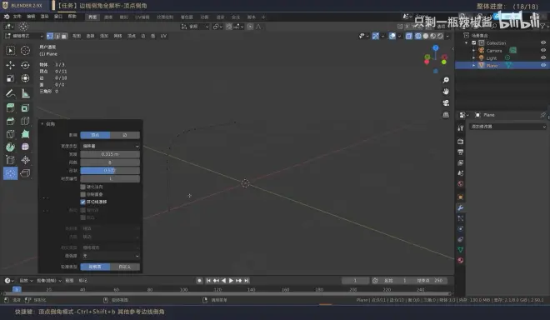Select the Move tool in toolbar
This screenshot has height=320, width=550.
point(10,65)
